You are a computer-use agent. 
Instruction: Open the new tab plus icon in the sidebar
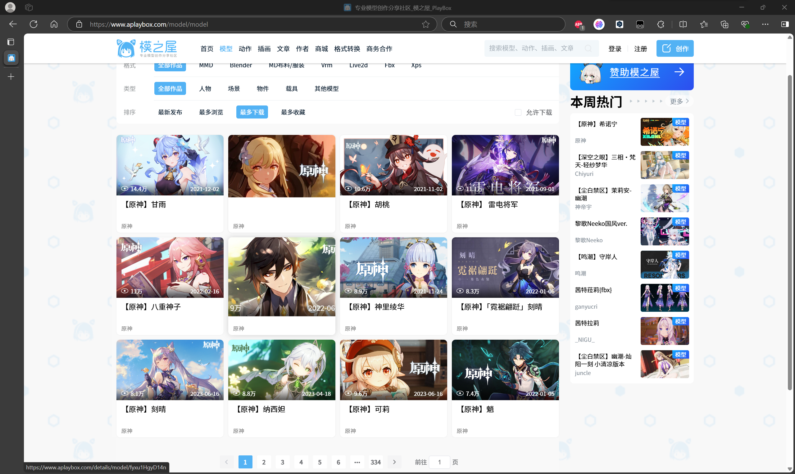tap(11, 77)
